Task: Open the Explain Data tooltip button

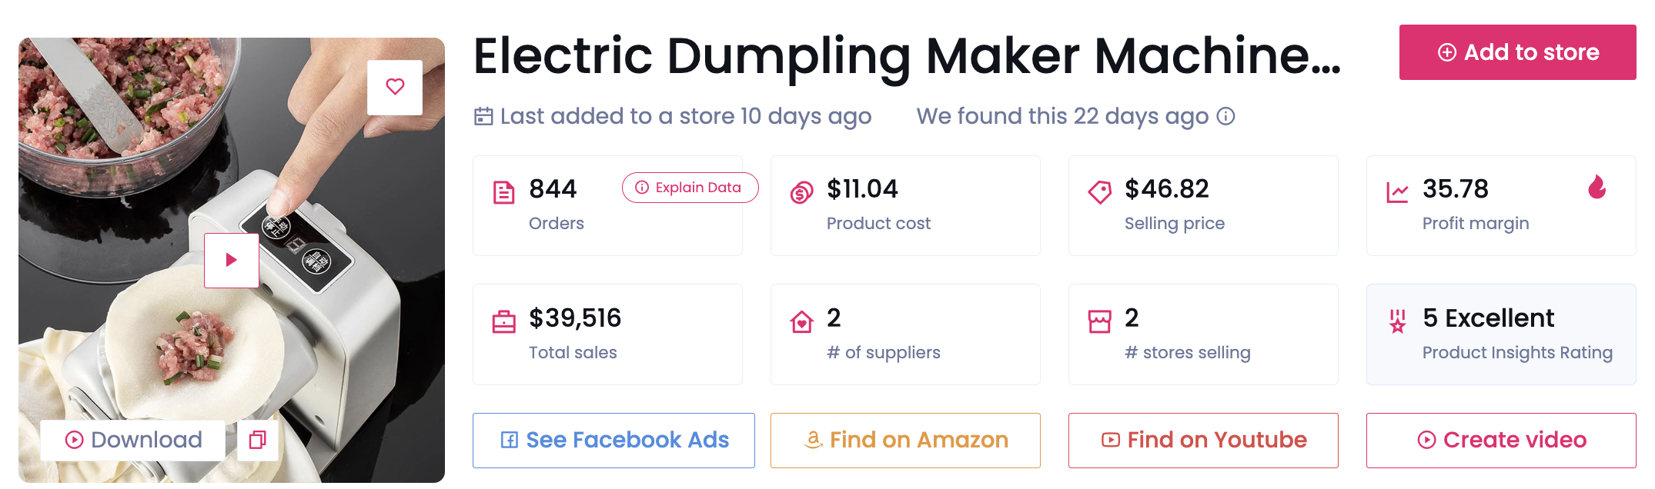Action: click(x=690, y=188)
